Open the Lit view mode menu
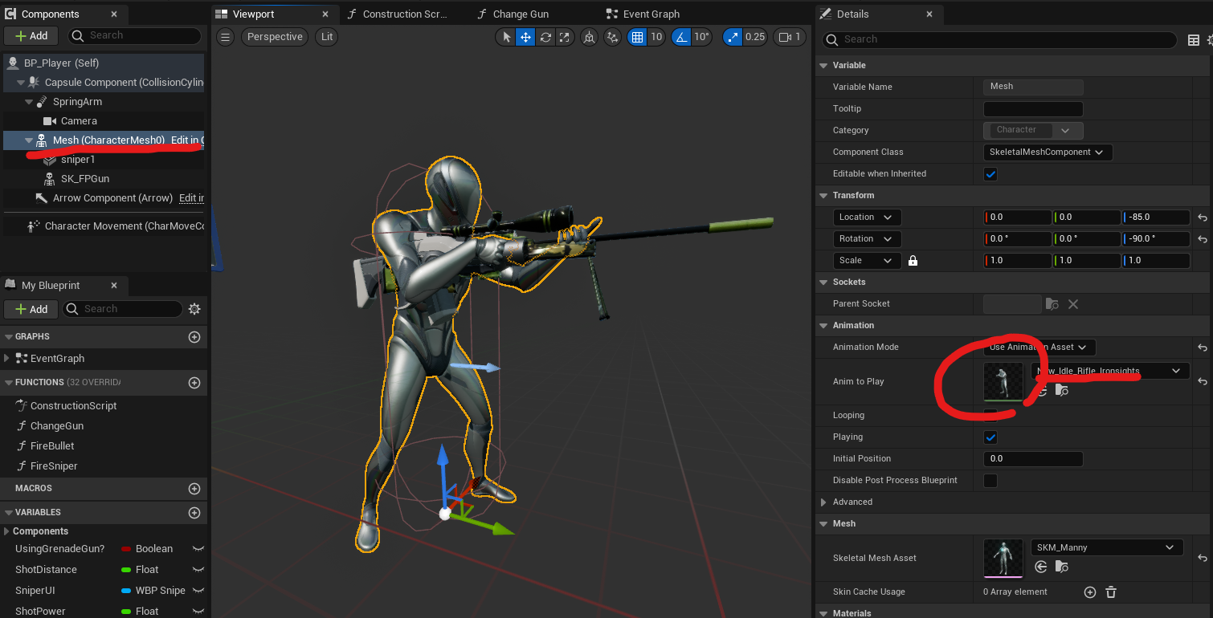The height and width of the screenshot is (618, 1213). [326, 37]
